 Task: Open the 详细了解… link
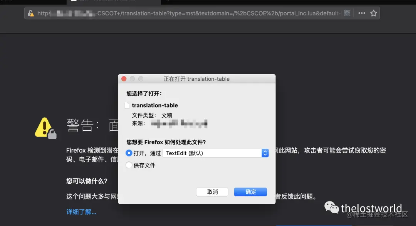(81, 211)
